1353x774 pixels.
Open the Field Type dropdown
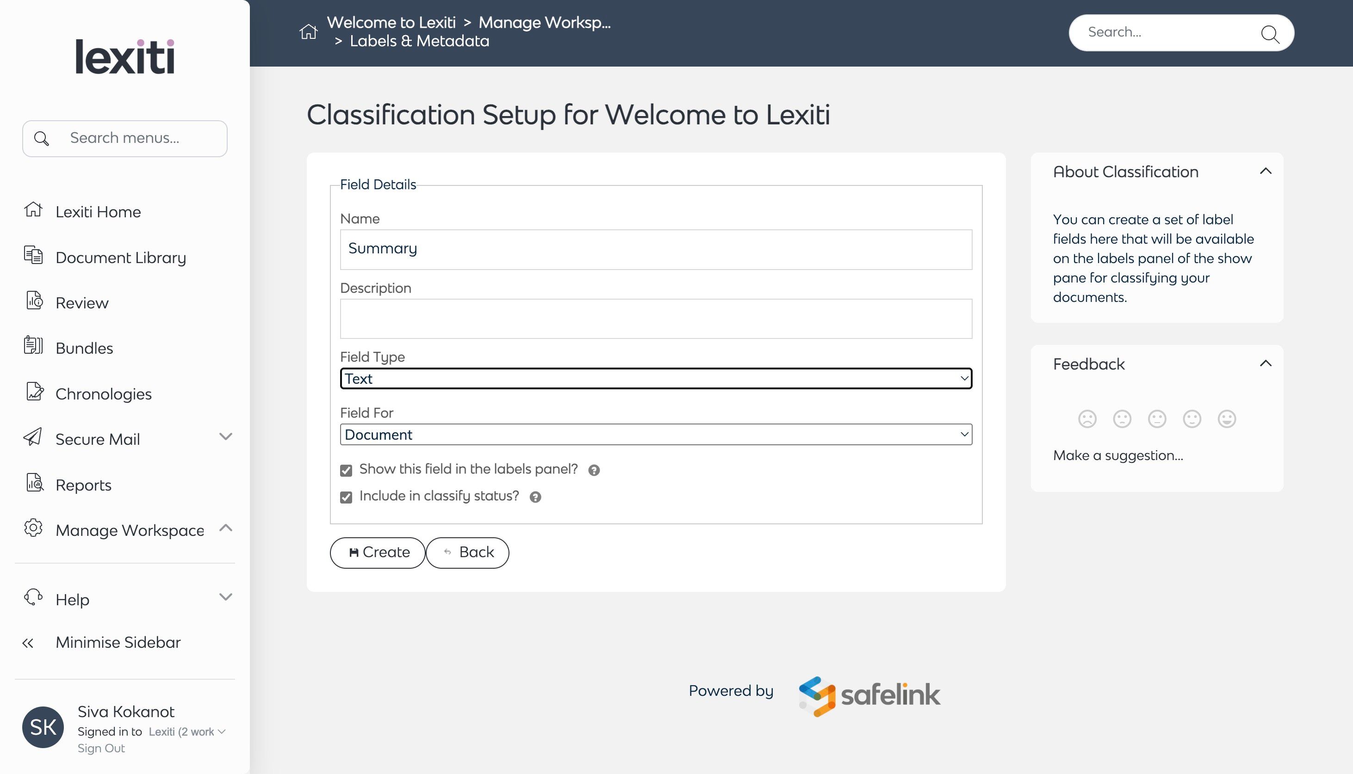coord(656,379)
